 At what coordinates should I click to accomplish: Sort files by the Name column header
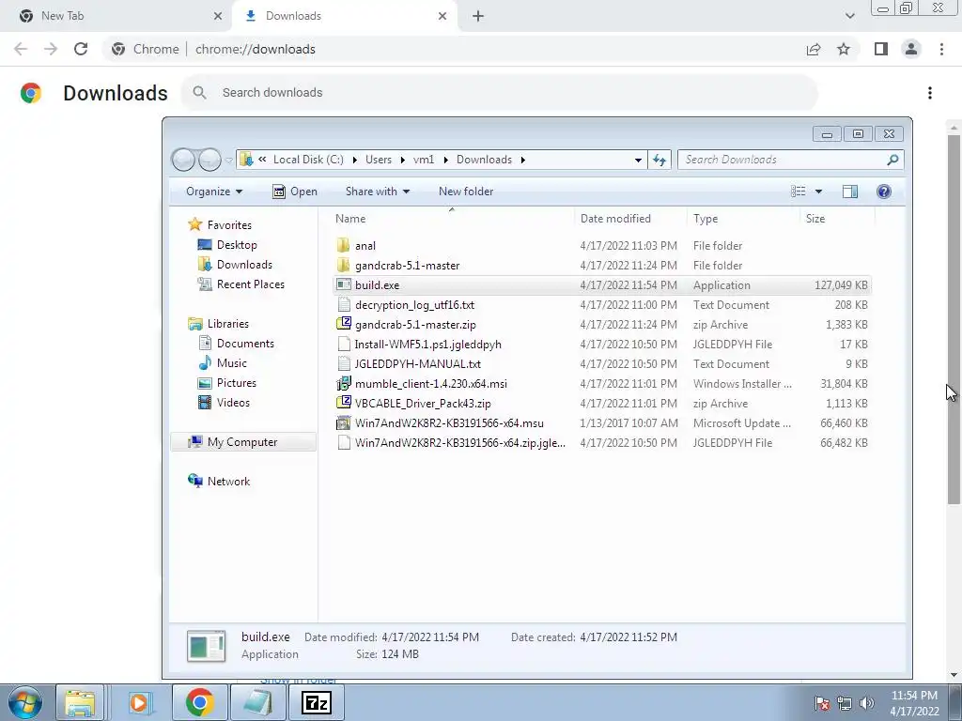(x=452, y=218)
